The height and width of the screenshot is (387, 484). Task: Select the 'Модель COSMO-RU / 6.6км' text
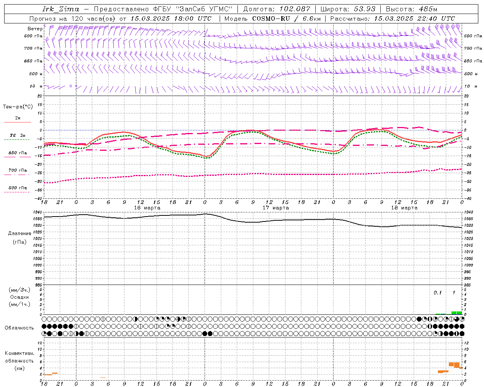[x=273, y=19]
